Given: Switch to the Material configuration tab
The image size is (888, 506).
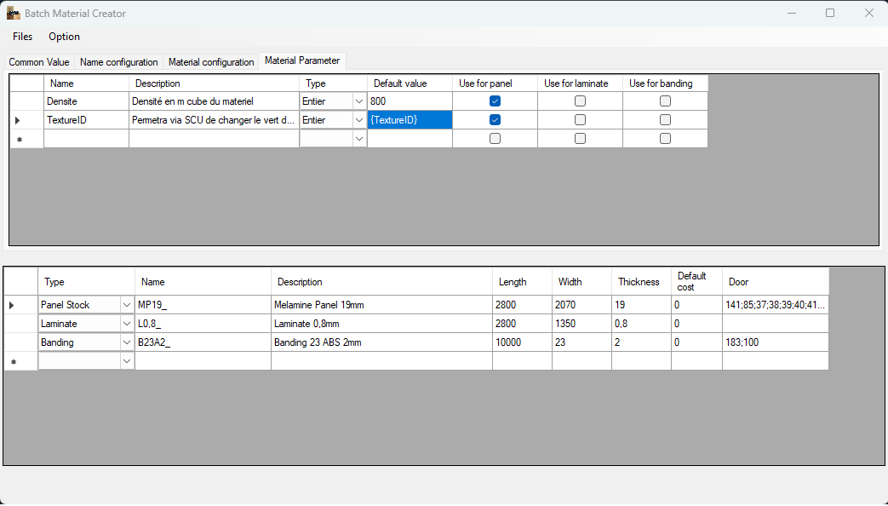Looking at the screenshot, I should pos(211,62).
